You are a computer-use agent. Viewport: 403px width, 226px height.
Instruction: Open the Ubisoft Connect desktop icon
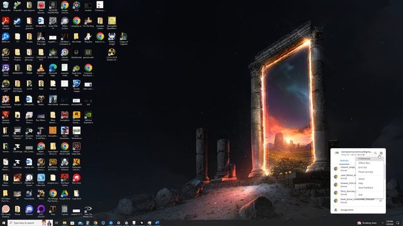pos(65,54)
